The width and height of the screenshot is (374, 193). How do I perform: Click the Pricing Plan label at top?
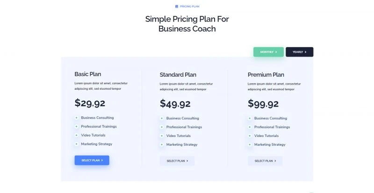[x=190, y=7]
